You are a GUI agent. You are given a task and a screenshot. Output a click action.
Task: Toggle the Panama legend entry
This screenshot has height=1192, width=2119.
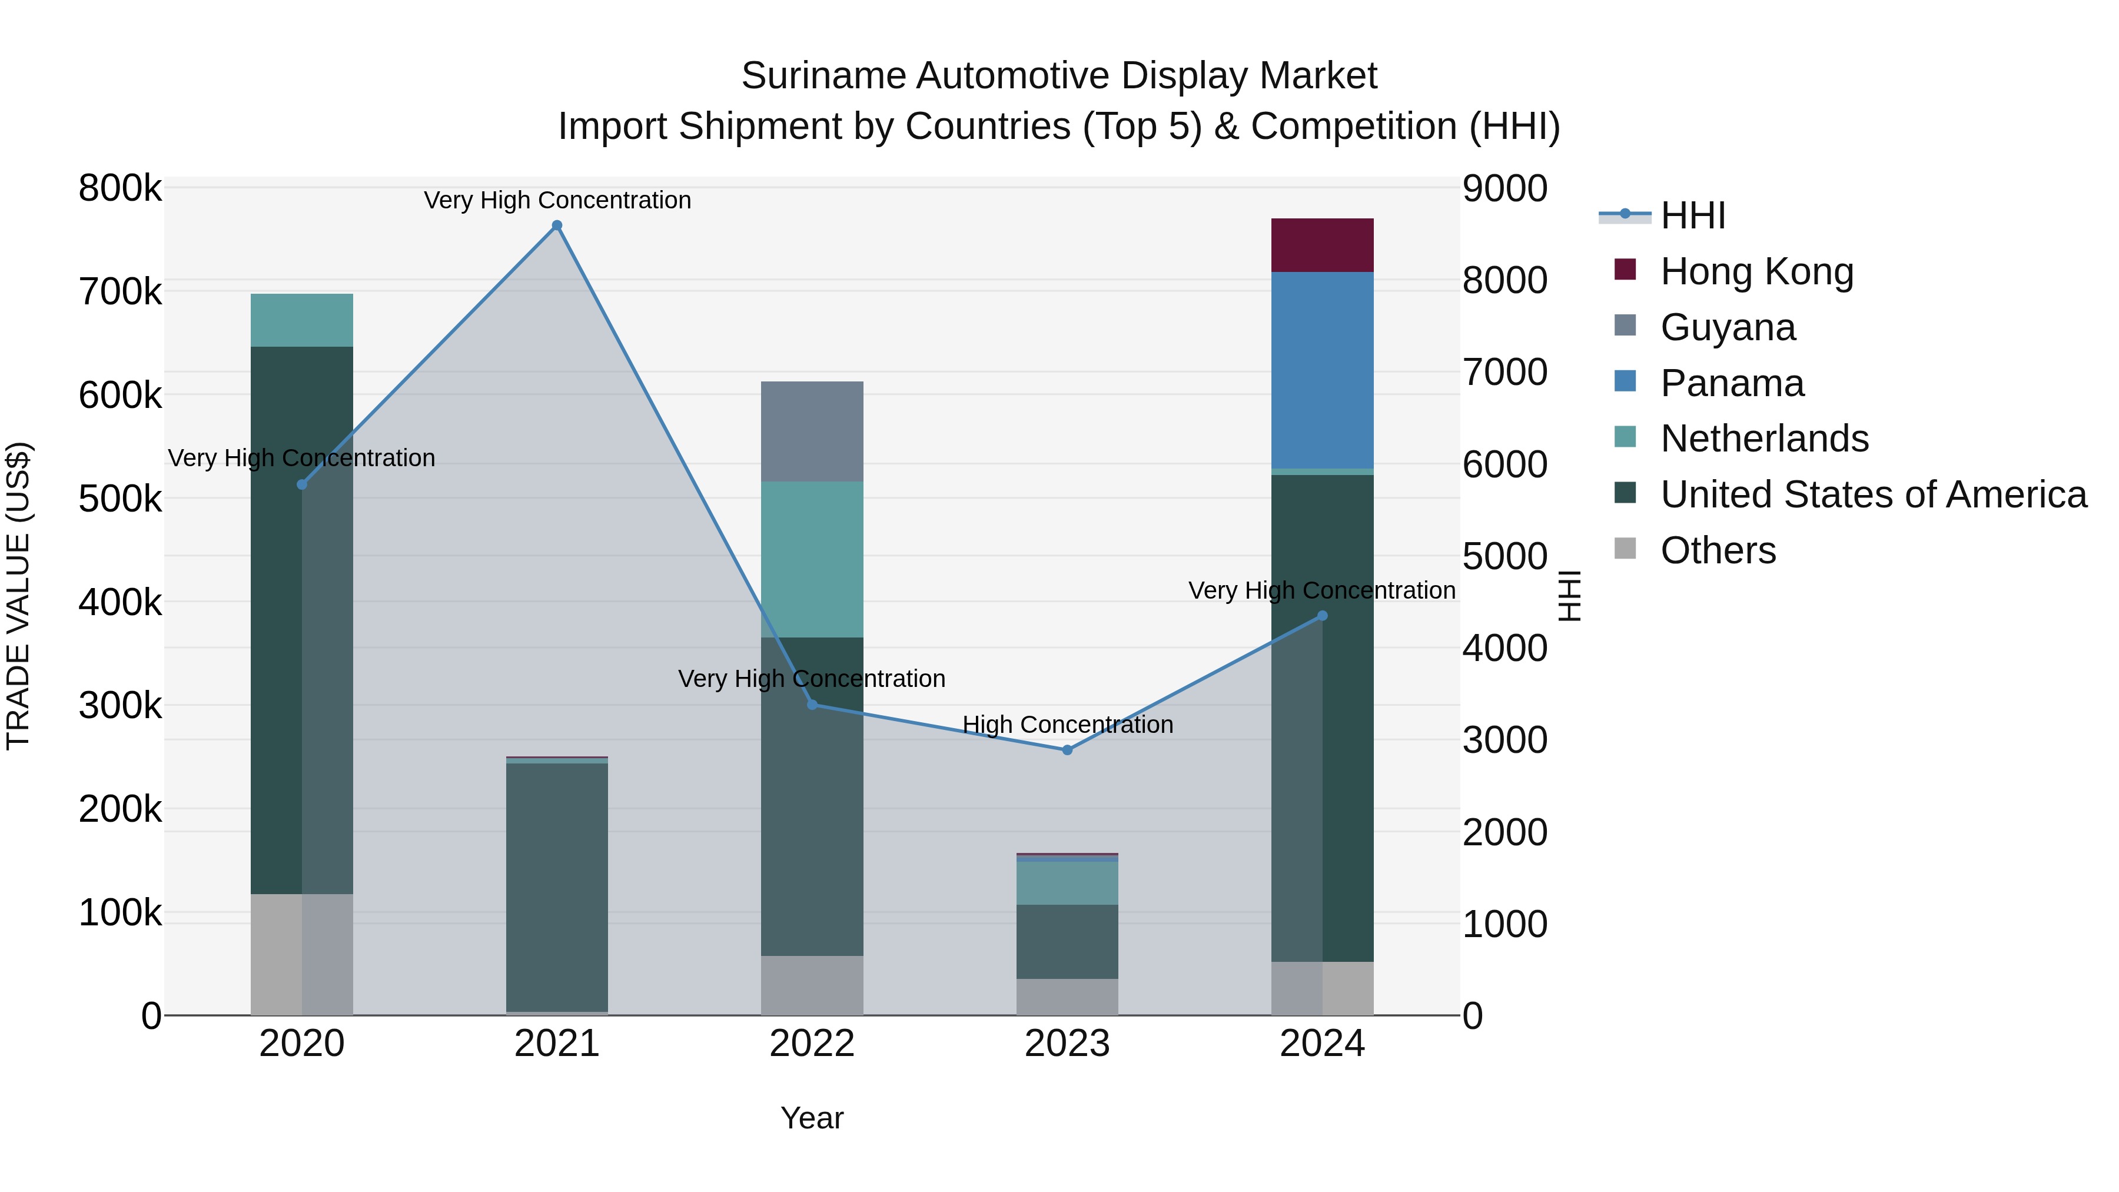point(1709,383)
